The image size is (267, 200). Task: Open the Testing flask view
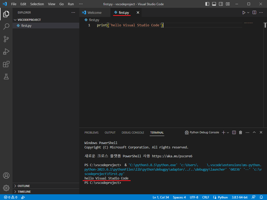tap(6, 77)
